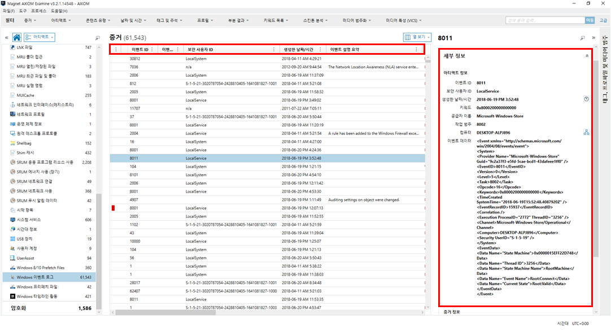Sort by the 이벤트 ID column header
The image size is (611, 332).
pos(139,50)
